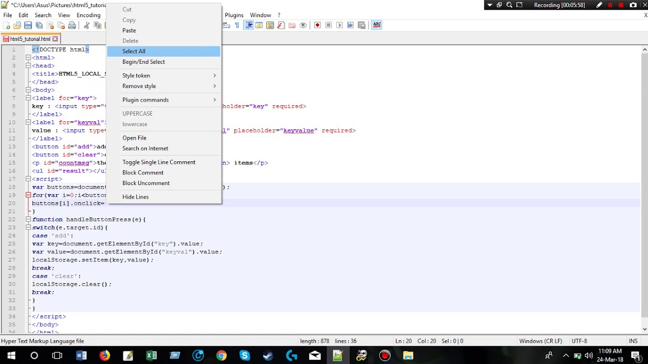Click the Save All toolbar icon
This screenshot has width=648, height=364.
click(x=39, y=25)
